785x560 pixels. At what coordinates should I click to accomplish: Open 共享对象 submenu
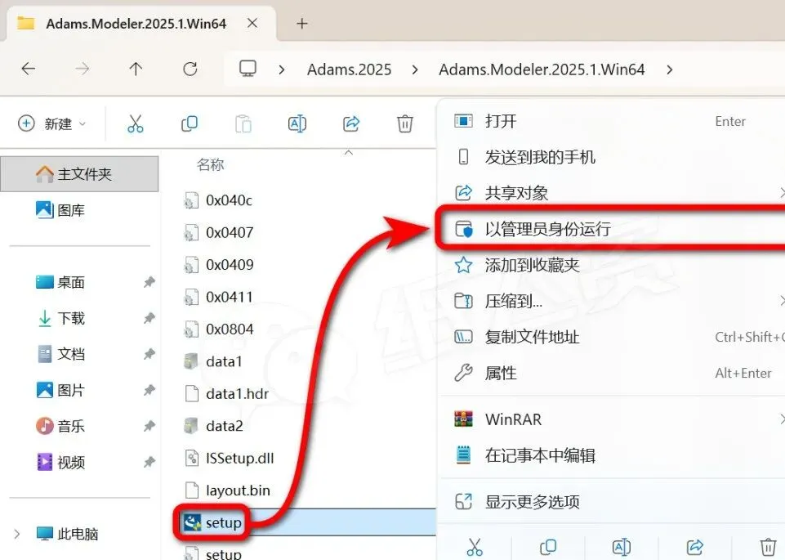pos(611,193)
